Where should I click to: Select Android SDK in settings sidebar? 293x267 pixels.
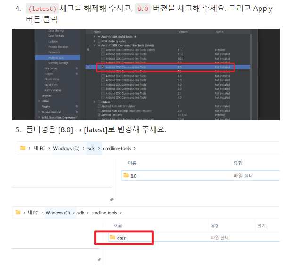coord(58,58)
